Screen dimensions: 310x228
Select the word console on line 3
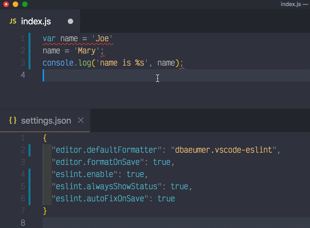click(58, 63)
